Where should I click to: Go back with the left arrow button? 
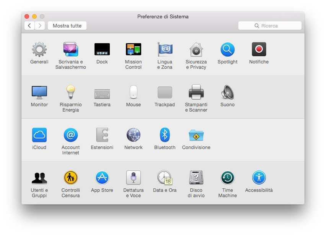tap(29, 26)
